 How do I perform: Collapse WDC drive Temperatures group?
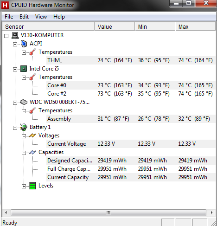[x=24, y=111]
